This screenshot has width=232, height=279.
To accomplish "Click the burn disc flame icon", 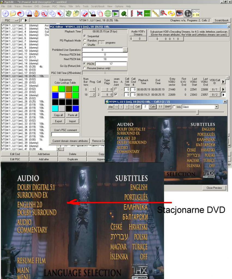I will coord(36,14).
